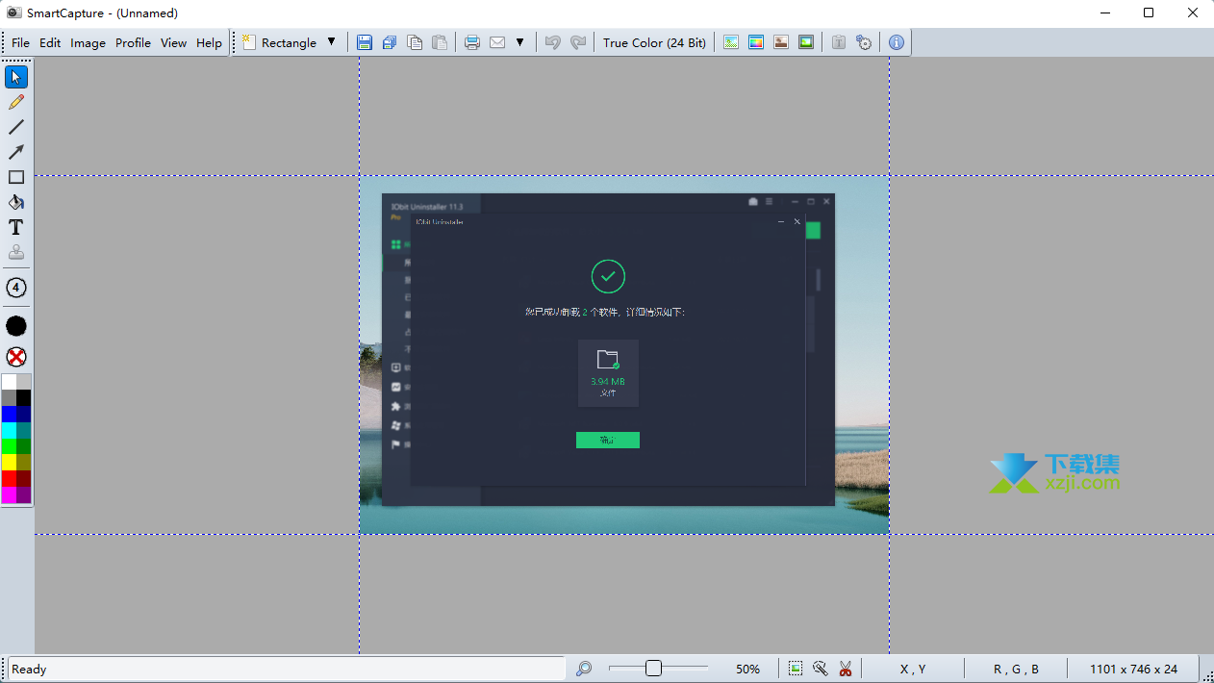This screenshot has height=683, width=1214.
Task: Click the red crossed-out circle icon
Action: (x=16, y=357)
